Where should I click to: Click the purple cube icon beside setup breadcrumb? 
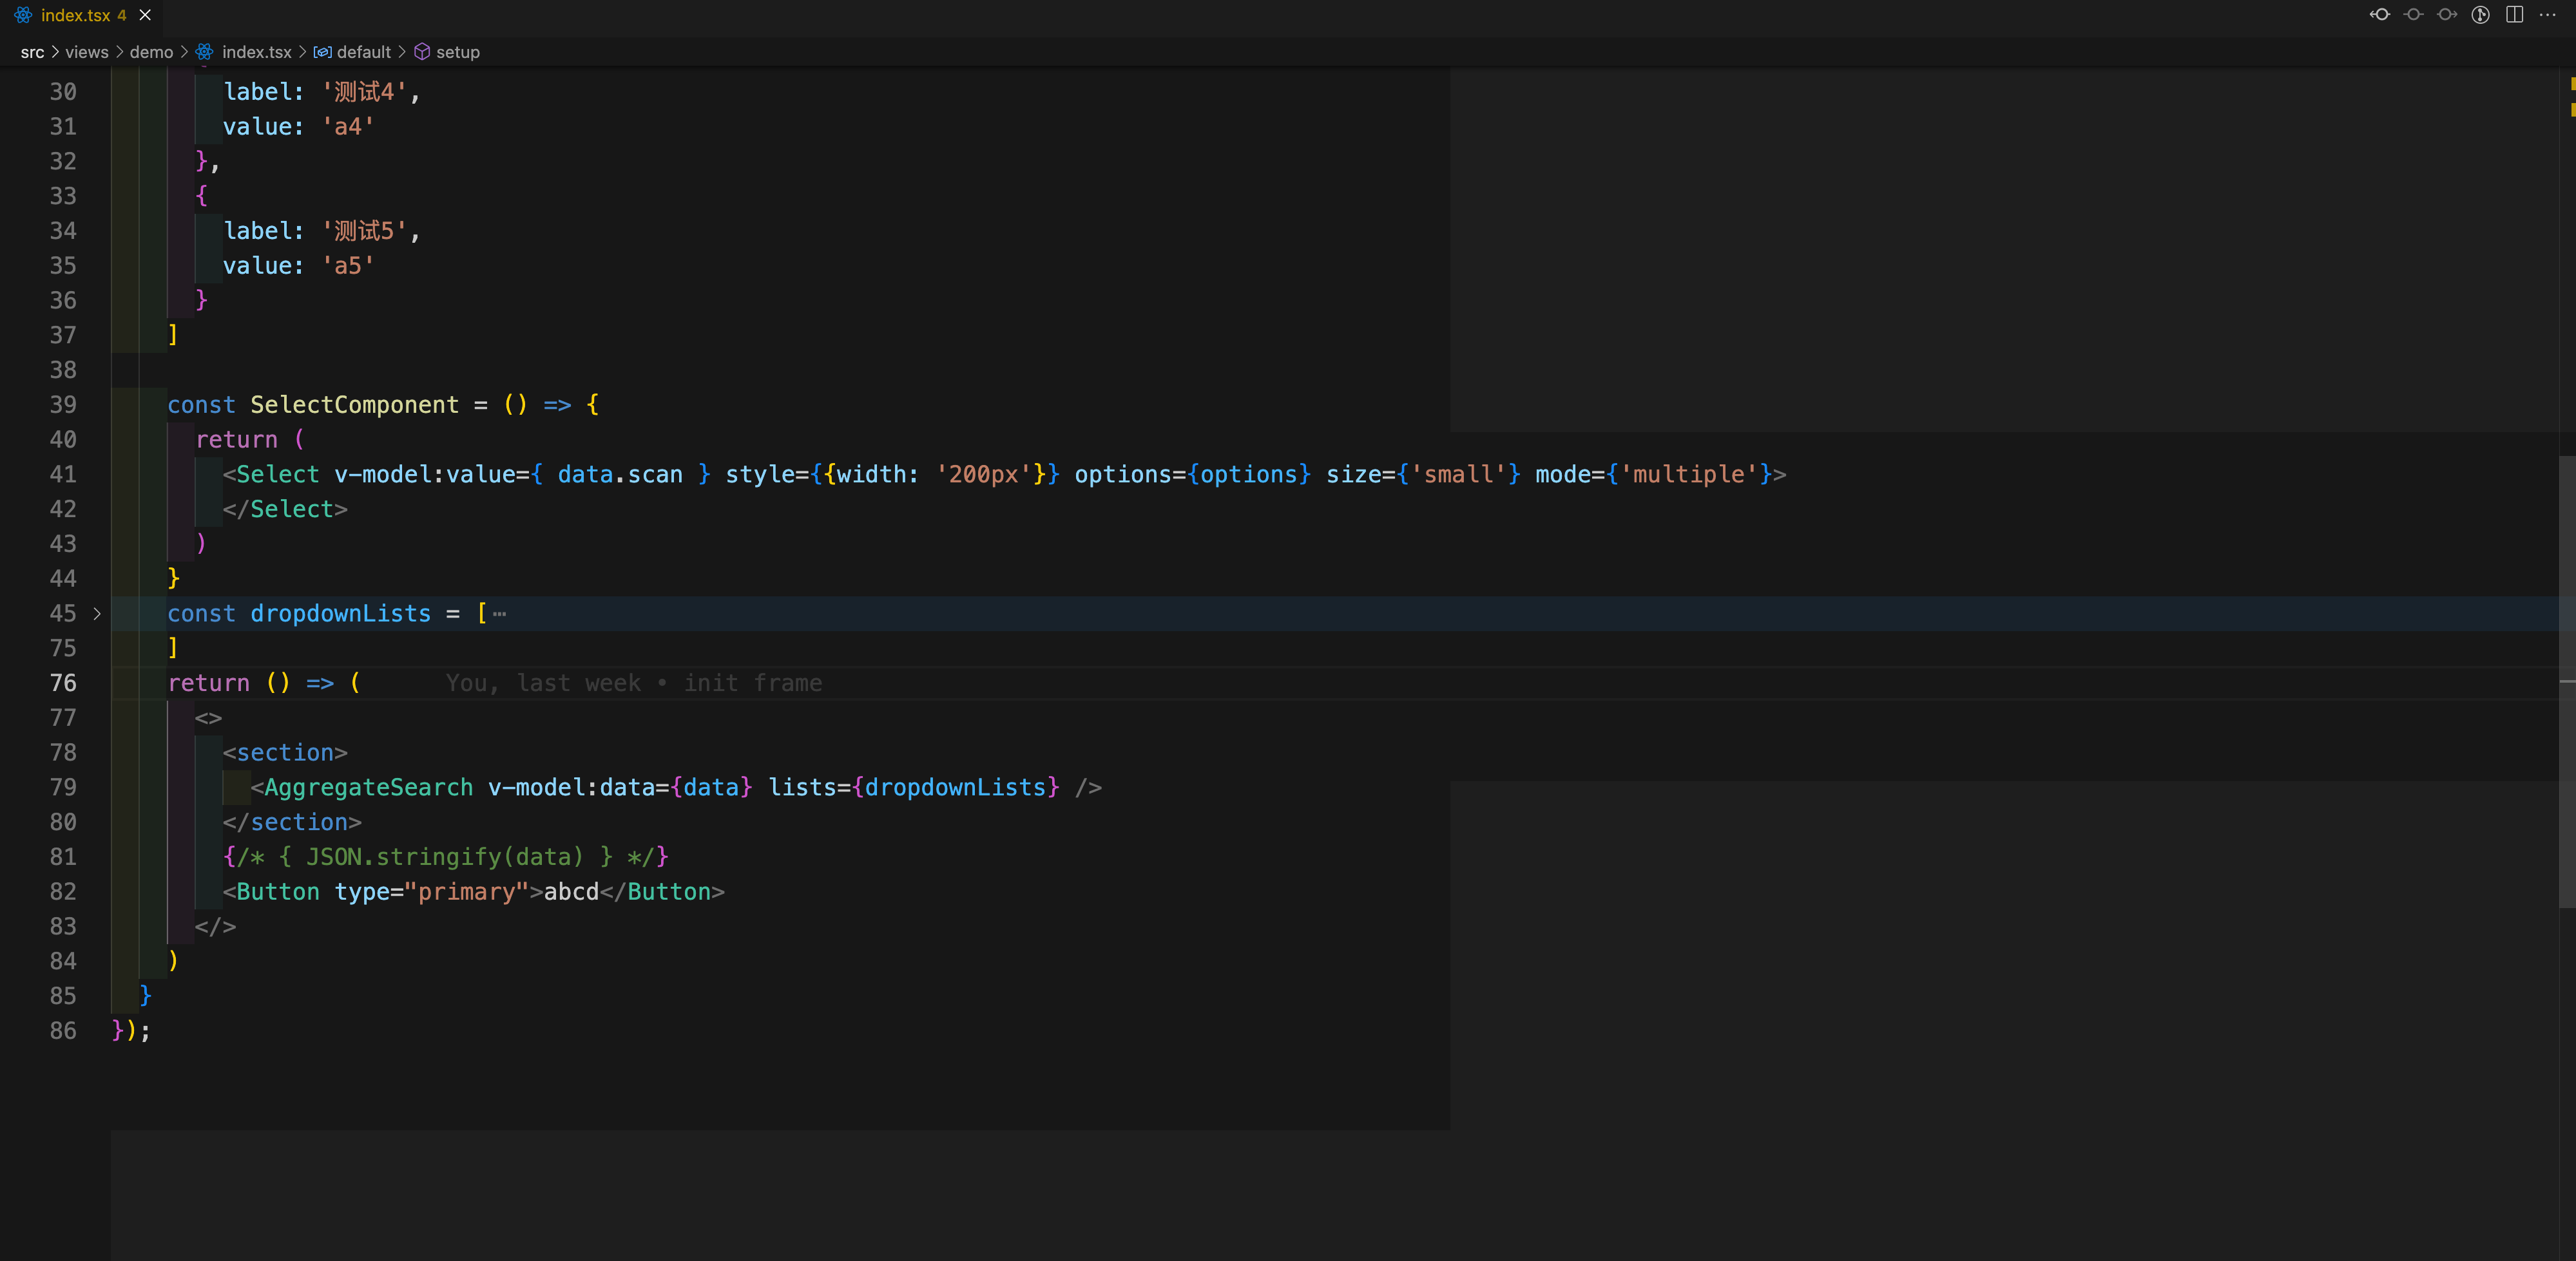pos(422,52)
